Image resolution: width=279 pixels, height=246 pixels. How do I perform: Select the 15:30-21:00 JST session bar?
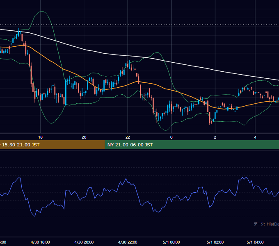tap(53, 145)
